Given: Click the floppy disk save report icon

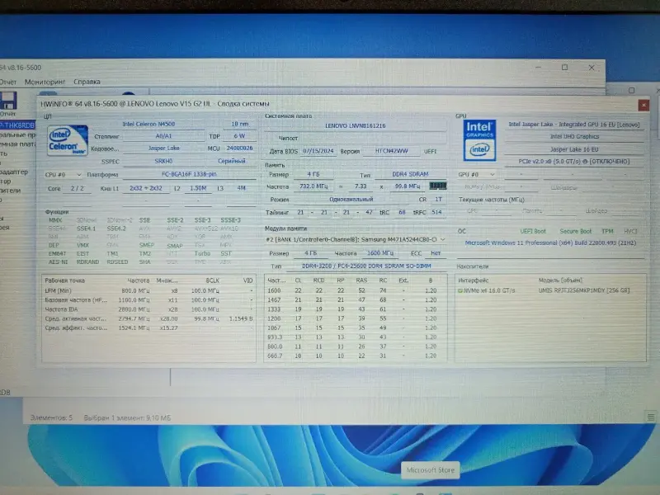Looking at the screenshot, I should click(8, 103).
